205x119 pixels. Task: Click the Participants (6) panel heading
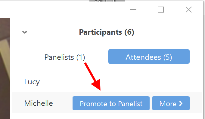107,32
